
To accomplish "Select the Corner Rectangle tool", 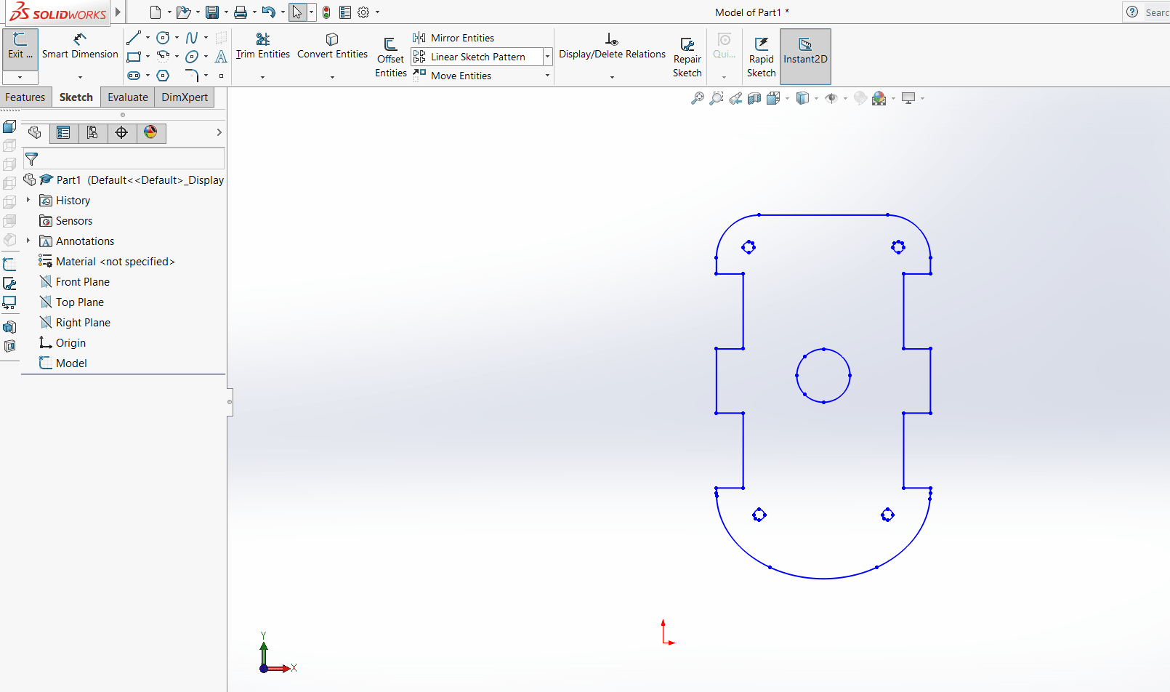I will click(x=134, y=57).
